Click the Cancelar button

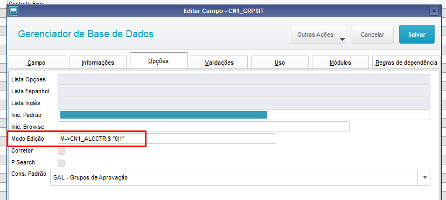[x=373, y=35]
